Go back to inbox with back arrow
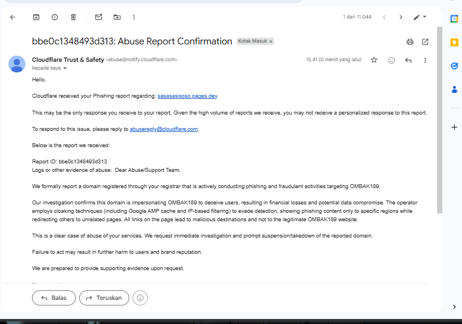Viewport: 462px width, 324px height. pos(13,17)
